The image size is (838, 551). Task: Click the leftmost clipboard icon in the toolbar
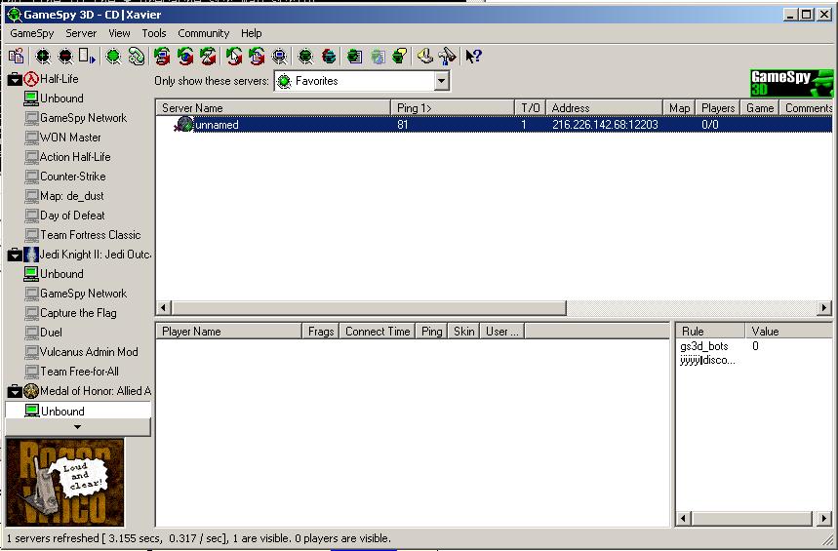16,57
